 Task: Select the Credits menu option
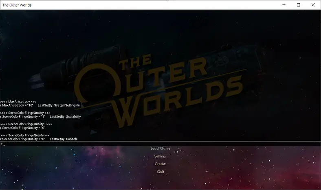[x=160, y=164]
